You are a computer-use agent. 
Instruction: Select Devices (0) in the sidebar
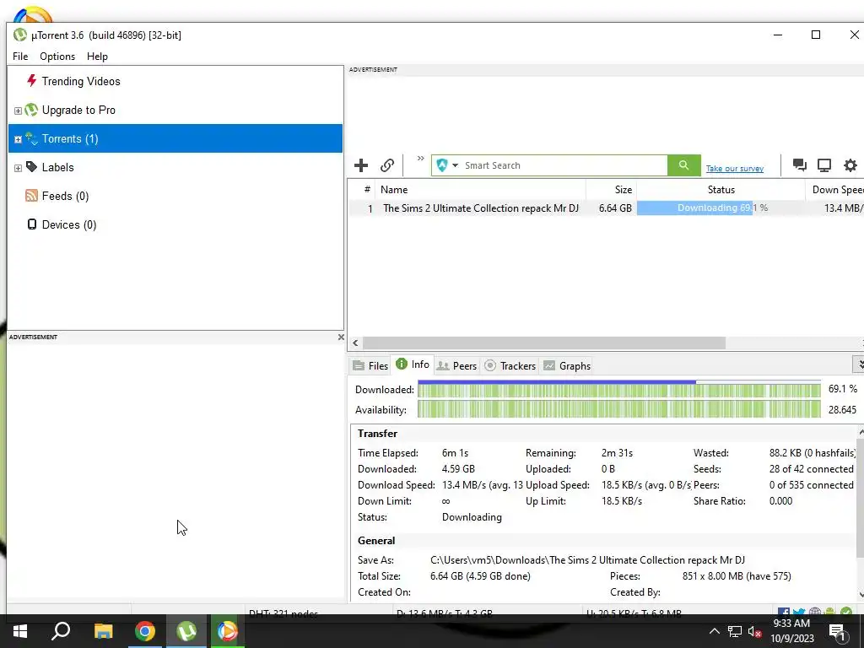click(x=69, y=224)
